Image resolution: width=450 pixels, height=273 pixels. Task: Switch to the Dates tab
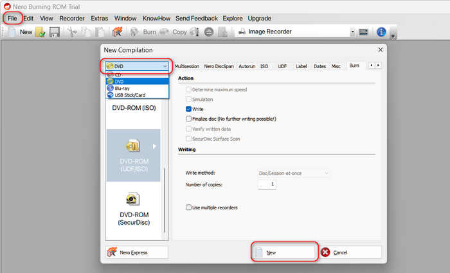(319, 66)
